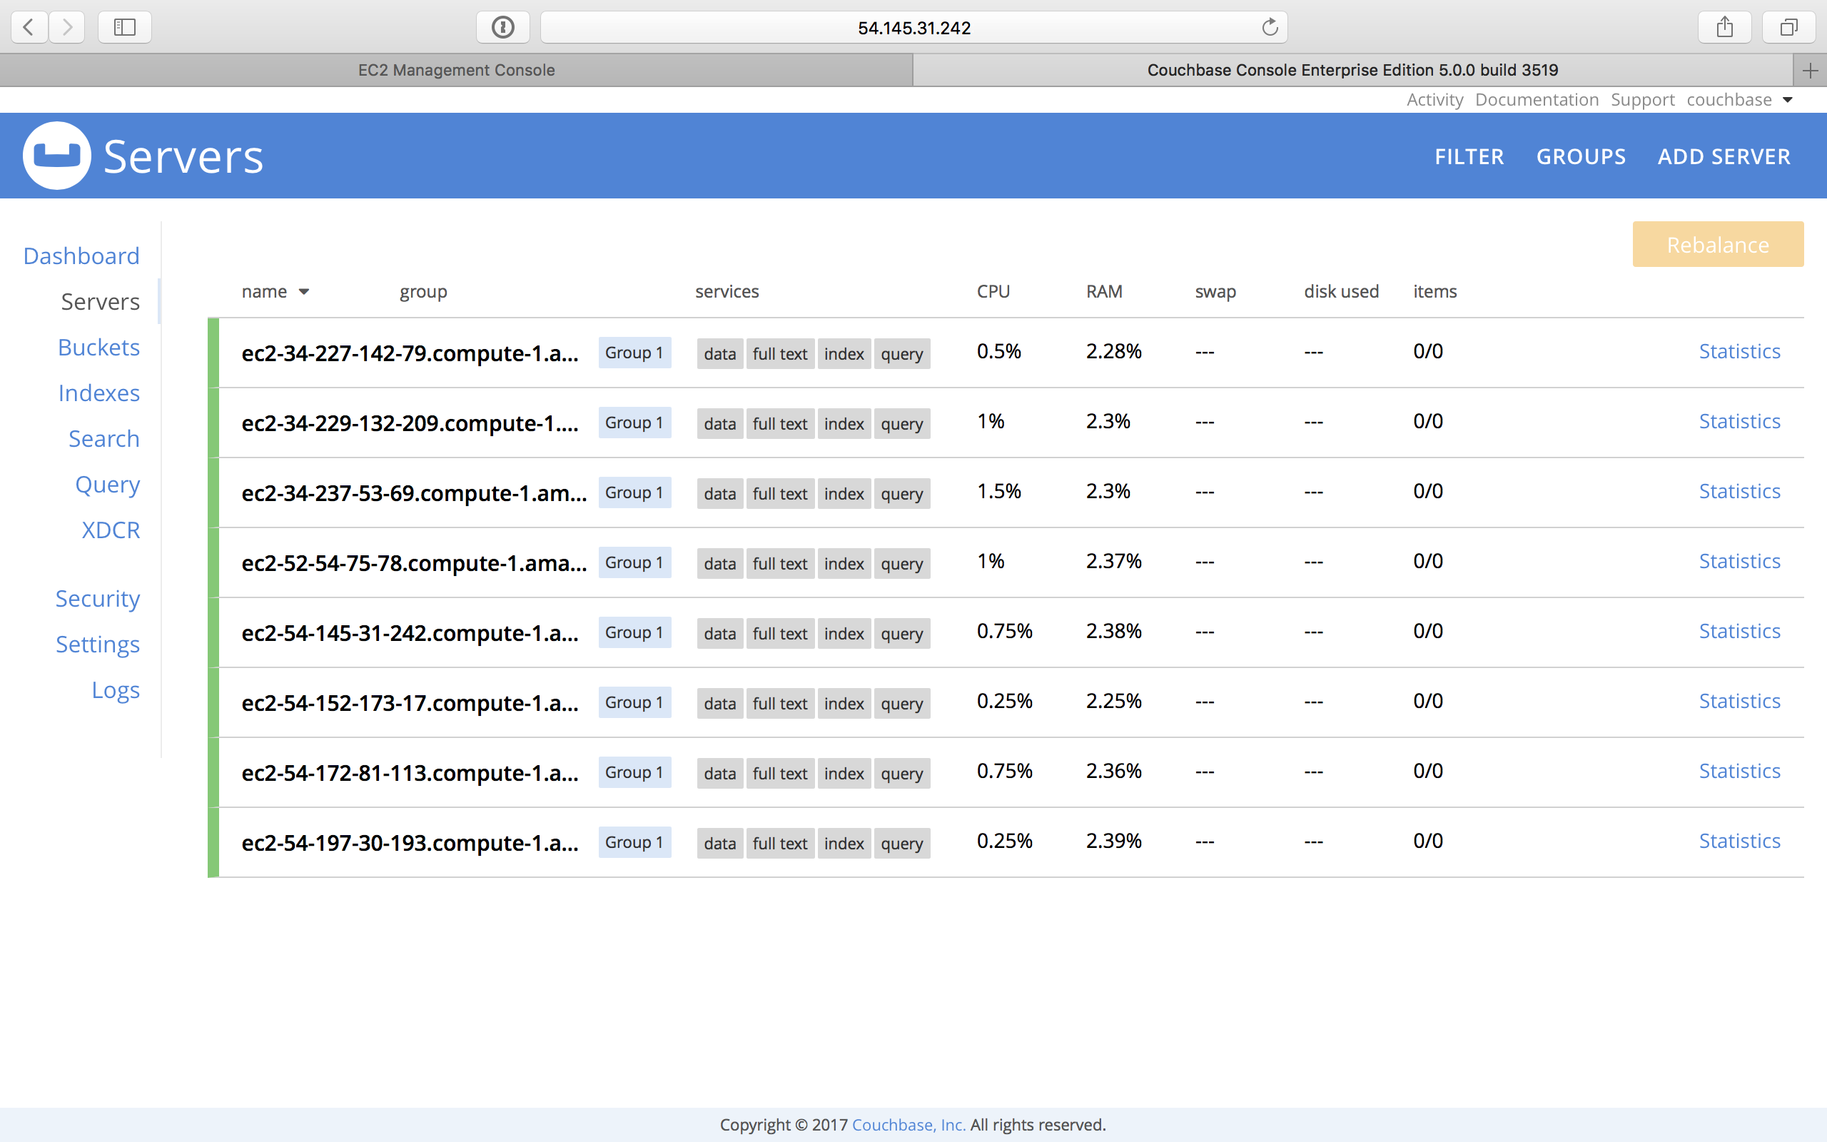Open the 1Password extension icon

tap(503, 27)
